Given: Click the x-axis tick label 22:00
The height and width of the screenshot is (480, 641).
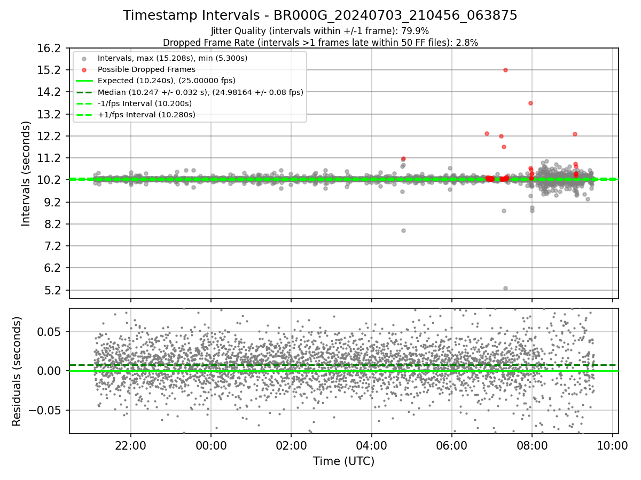Looking at the screenshot, I should coord(131,445).
